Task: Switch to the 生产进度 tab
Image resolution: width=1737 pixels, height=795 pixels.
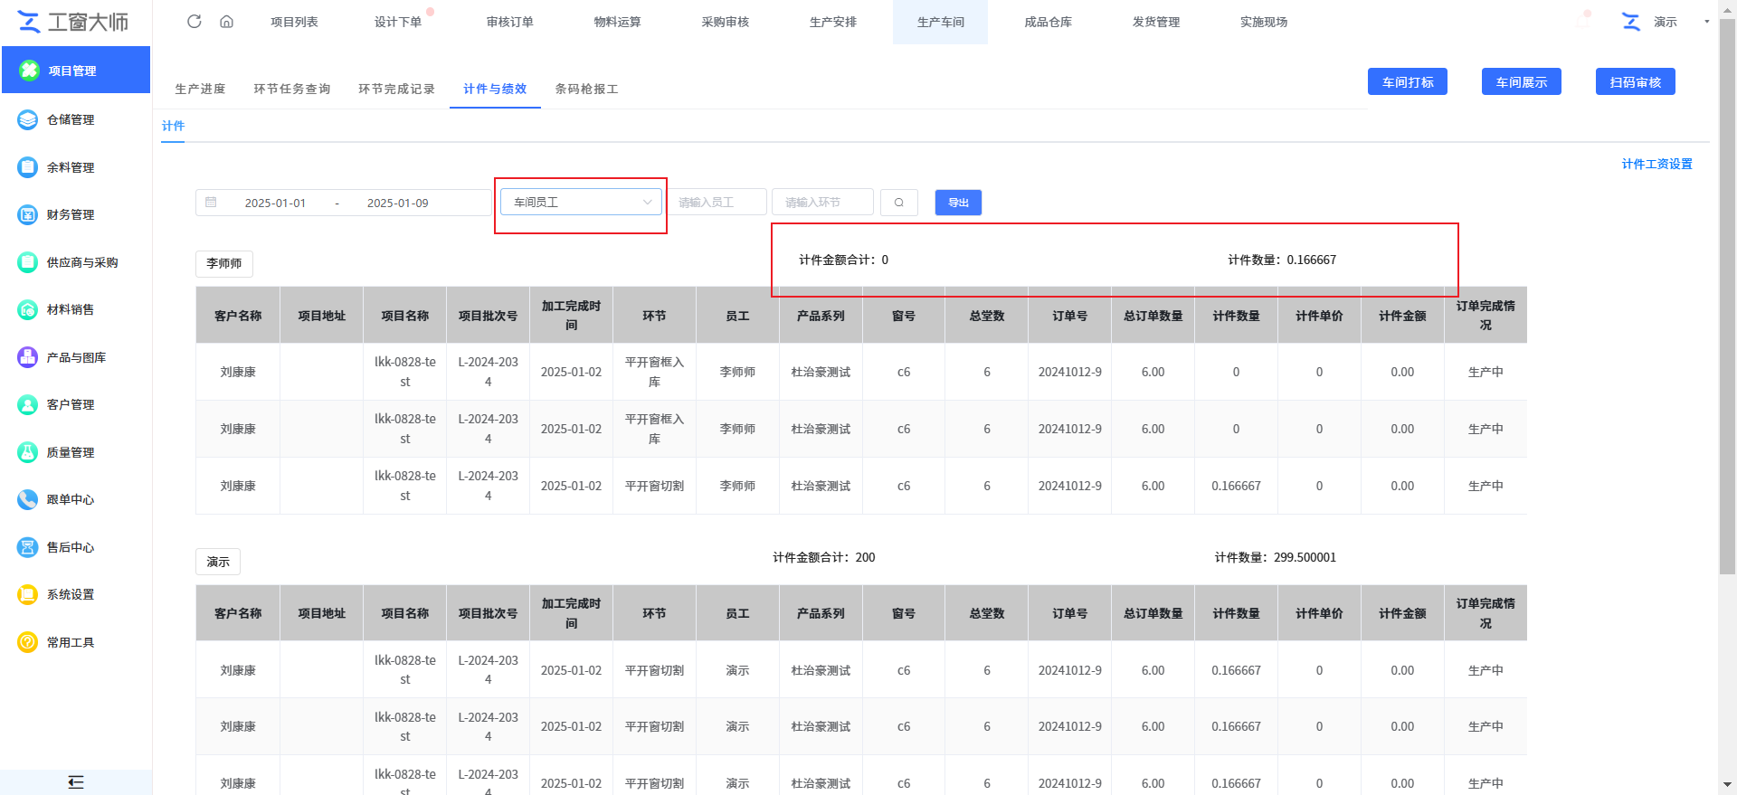Action: [200, 89]
